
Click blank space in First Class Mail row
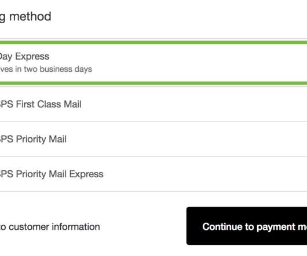pos(194,104)
